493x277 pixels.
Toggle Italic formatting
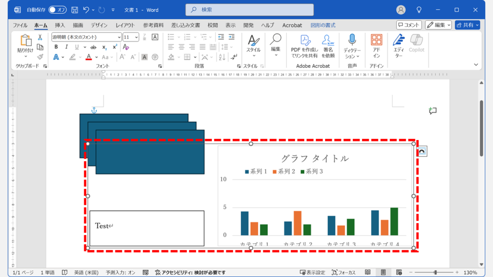[66, 47]
